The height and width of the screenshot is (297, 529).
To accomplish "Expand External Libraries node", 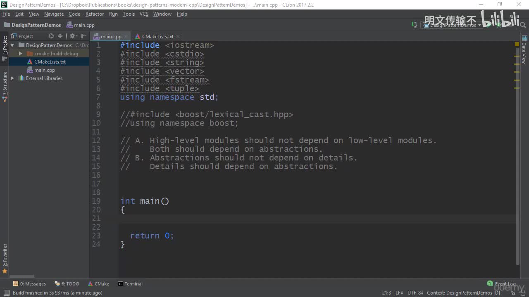I will (12, 78).
